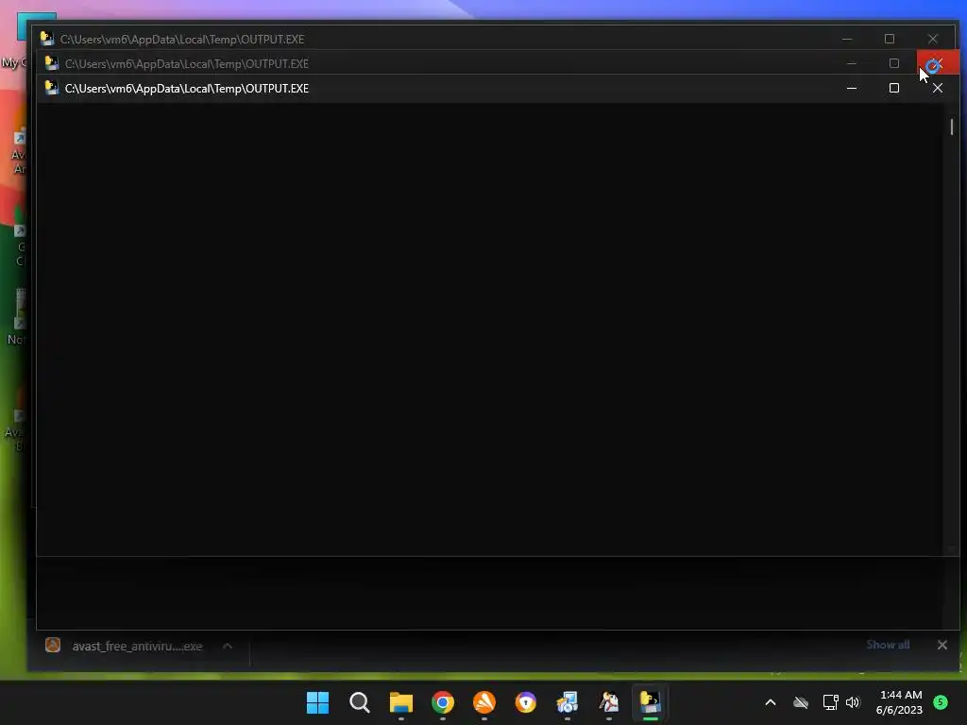
Task: Click the rearmost console window's title icon
Action: 47,39
